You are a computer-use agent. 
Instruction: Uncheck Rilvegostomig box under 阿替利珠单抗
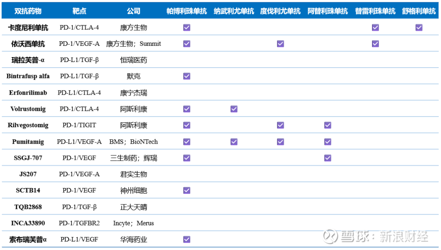327,125
